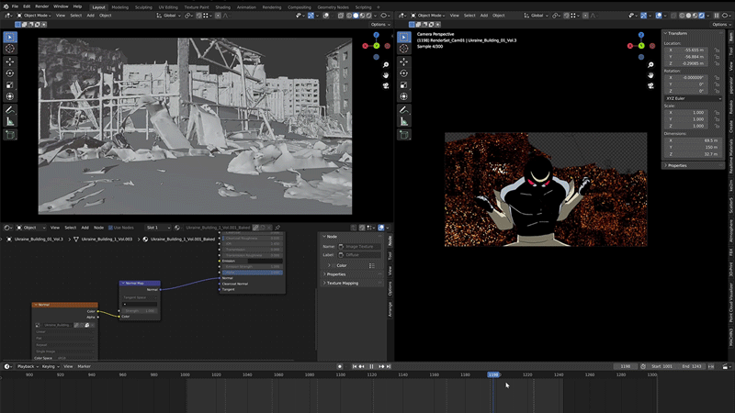Click zoom magnifier icon in left viewport
The image size is (735, 413).
(386, 65)
